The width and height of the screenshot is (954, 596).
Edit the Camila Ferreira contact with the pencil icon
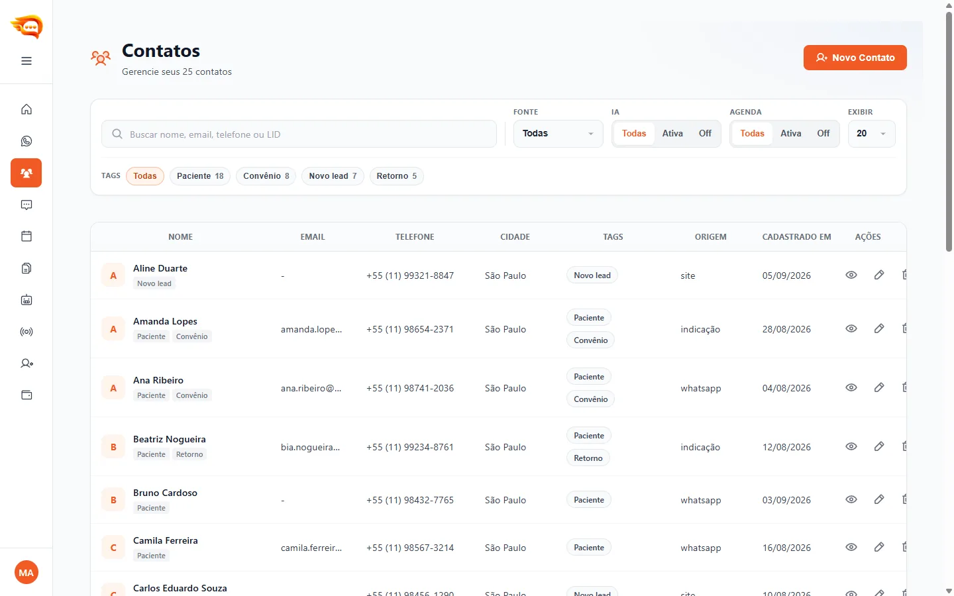click(879, 547)
